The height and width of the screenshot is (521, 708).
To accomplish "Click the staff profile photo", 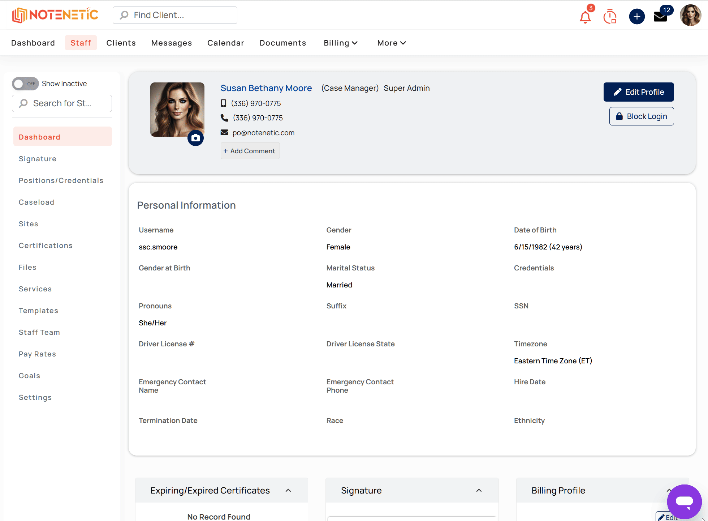I will click(177, 110).
